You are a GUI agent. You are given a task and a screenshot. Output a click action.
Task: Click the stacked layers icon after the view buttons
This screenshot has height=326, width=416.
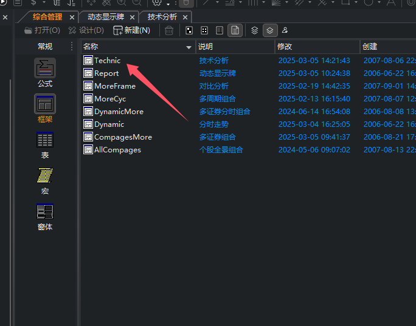click(x=255, y=30)
